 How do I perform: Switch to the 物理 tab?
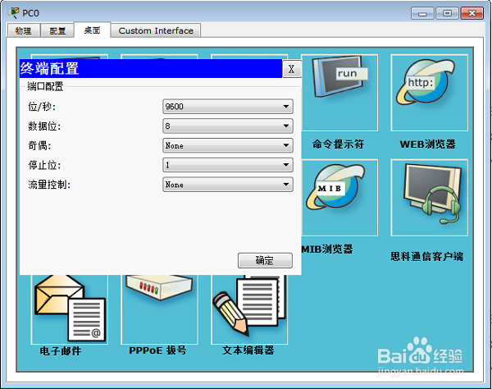pos(24,30)
